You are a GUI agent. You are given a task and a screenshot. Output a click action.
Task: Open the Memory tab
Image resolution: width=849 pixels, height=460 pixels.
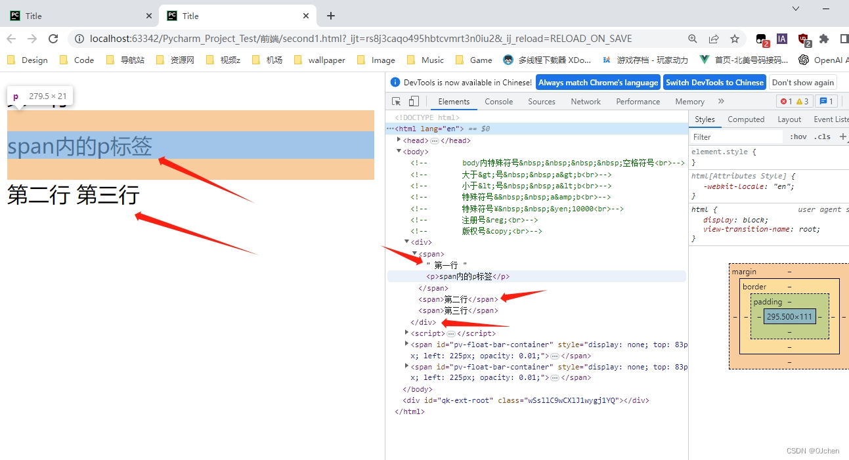click(x=689, y=102)
